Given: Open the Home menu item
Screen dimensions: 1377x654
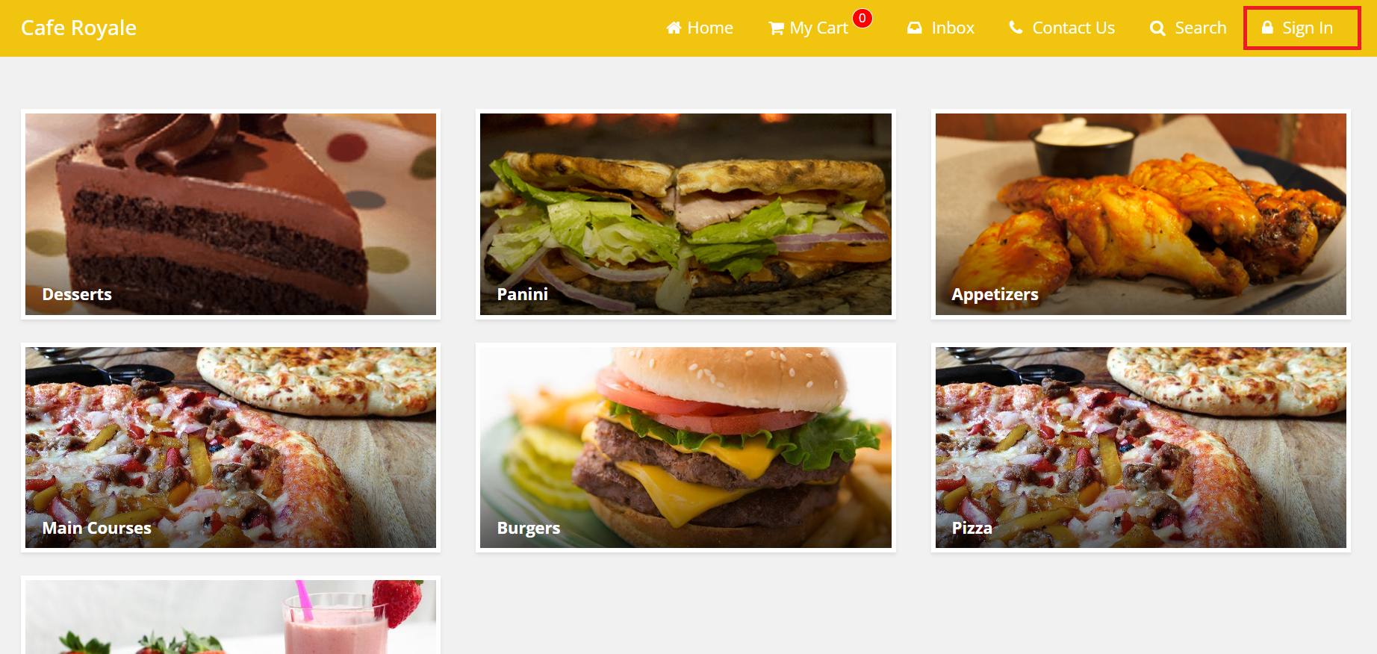Looking at the screenshot, I should point(700,28).
